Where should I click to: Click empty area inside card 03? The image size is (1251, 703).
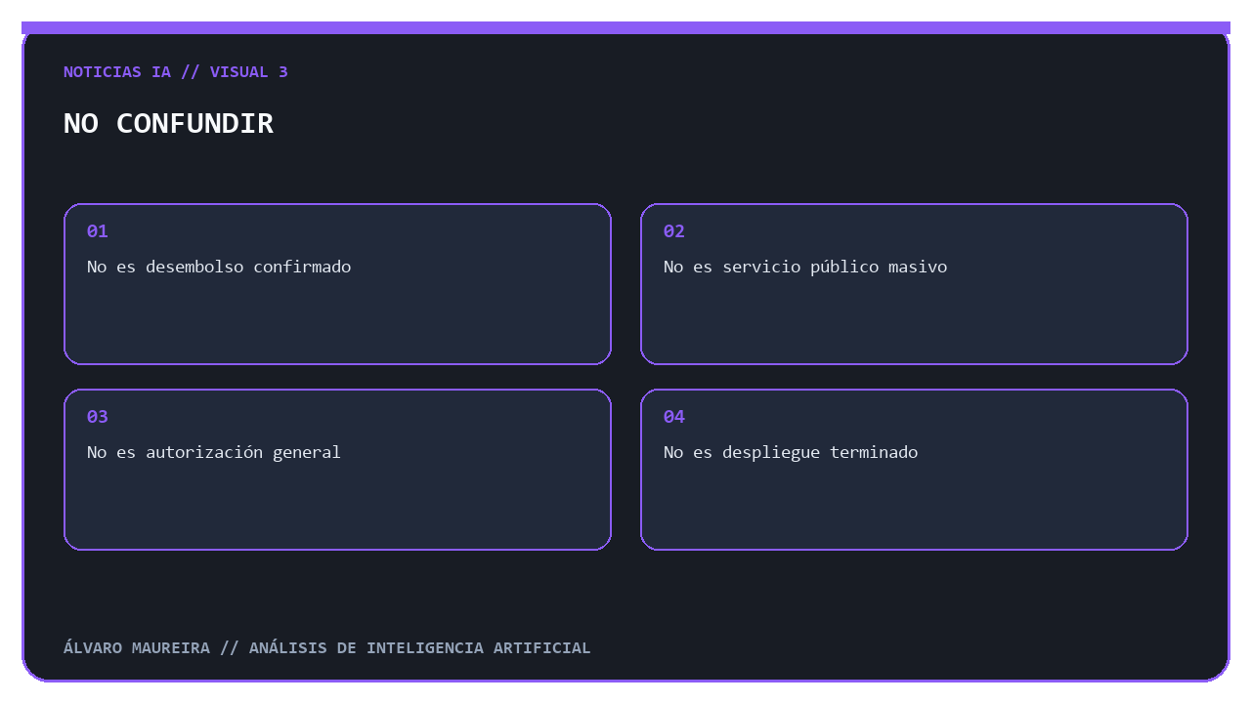click(x=337, y=508)
